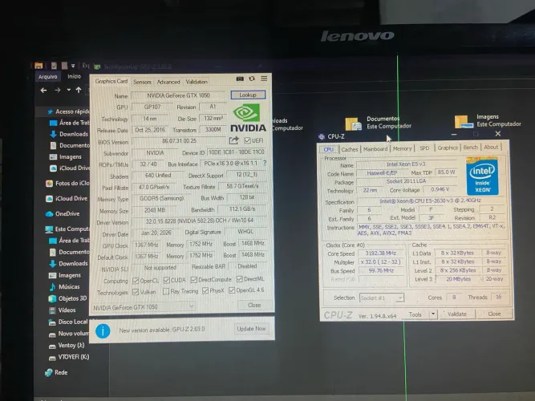Open the Bench tab in CPU-Z
The width and height of the screenshot is (535, 401).
[470, 147]
